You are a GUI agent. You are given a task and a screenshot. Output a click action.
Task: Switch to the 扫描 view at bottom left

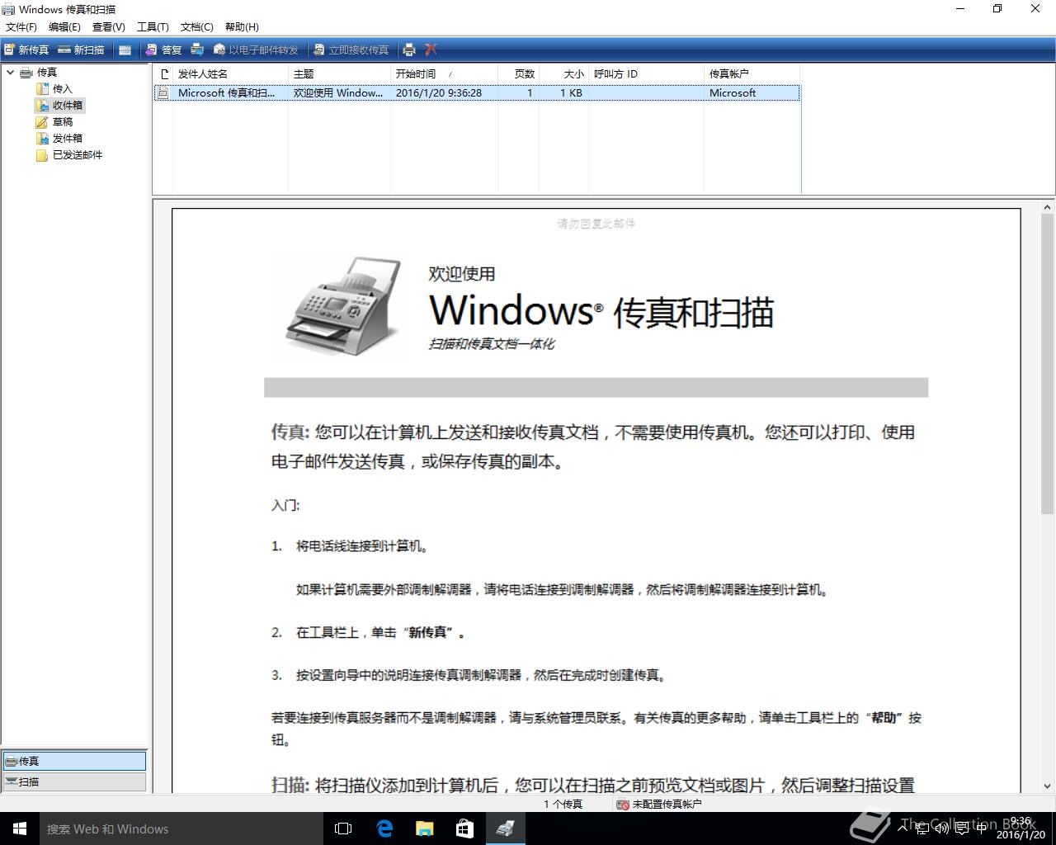74,781
